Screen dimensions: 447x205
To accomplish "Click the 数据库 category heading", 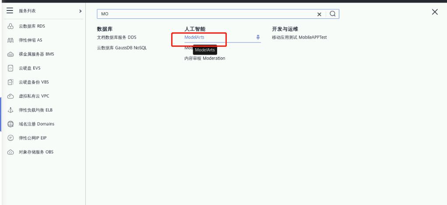I will click(x=104, y=29).
